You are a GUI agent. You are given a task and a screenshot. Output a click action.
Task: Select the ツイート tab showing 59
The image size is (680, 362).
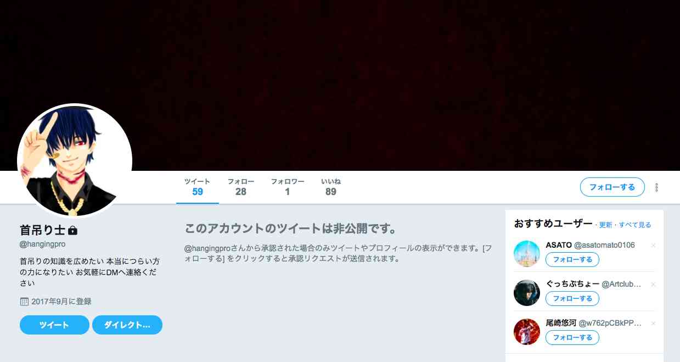tap(198, 187)
